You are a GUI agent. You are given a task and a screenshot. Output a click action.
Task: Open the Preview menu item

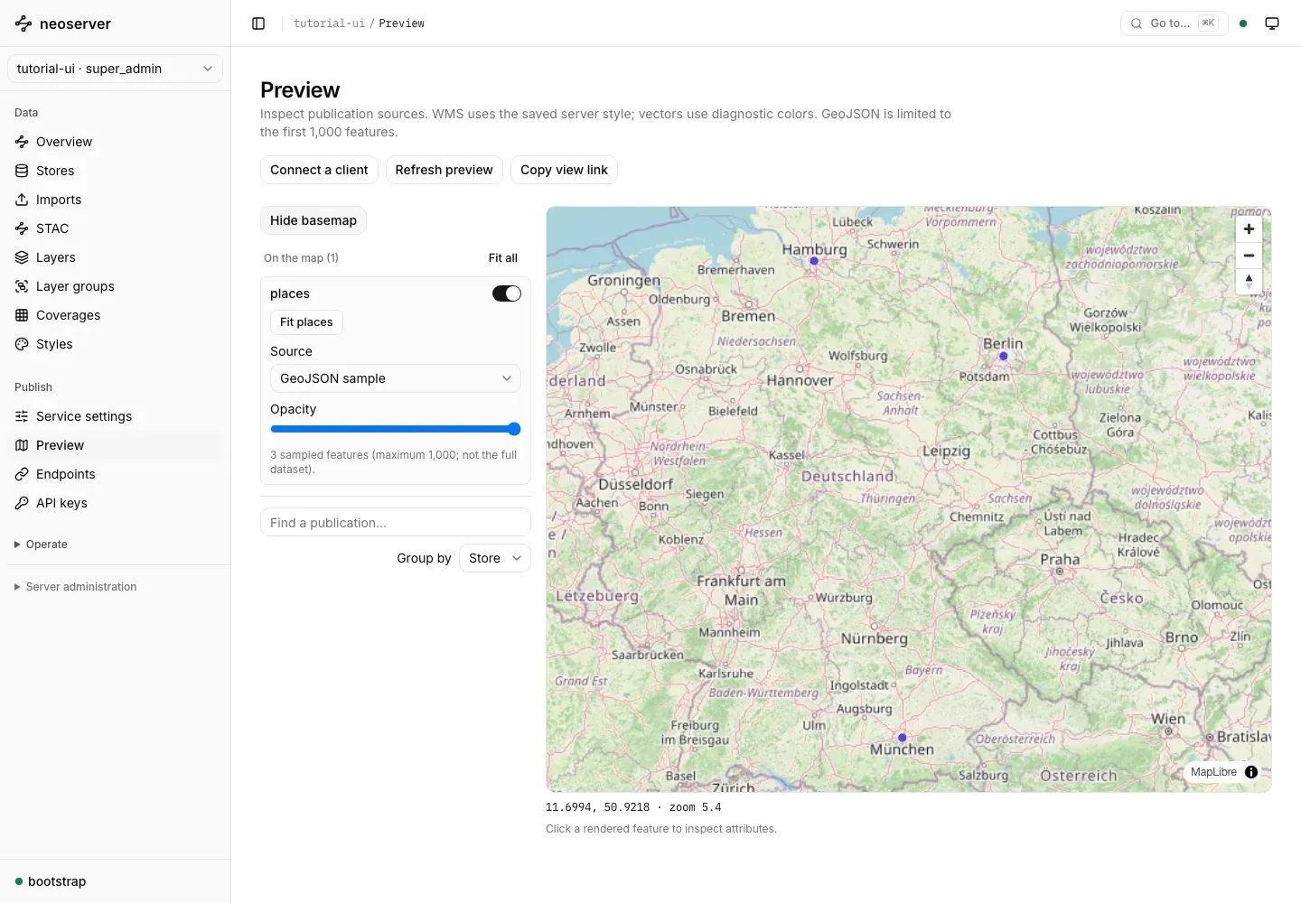115,445
